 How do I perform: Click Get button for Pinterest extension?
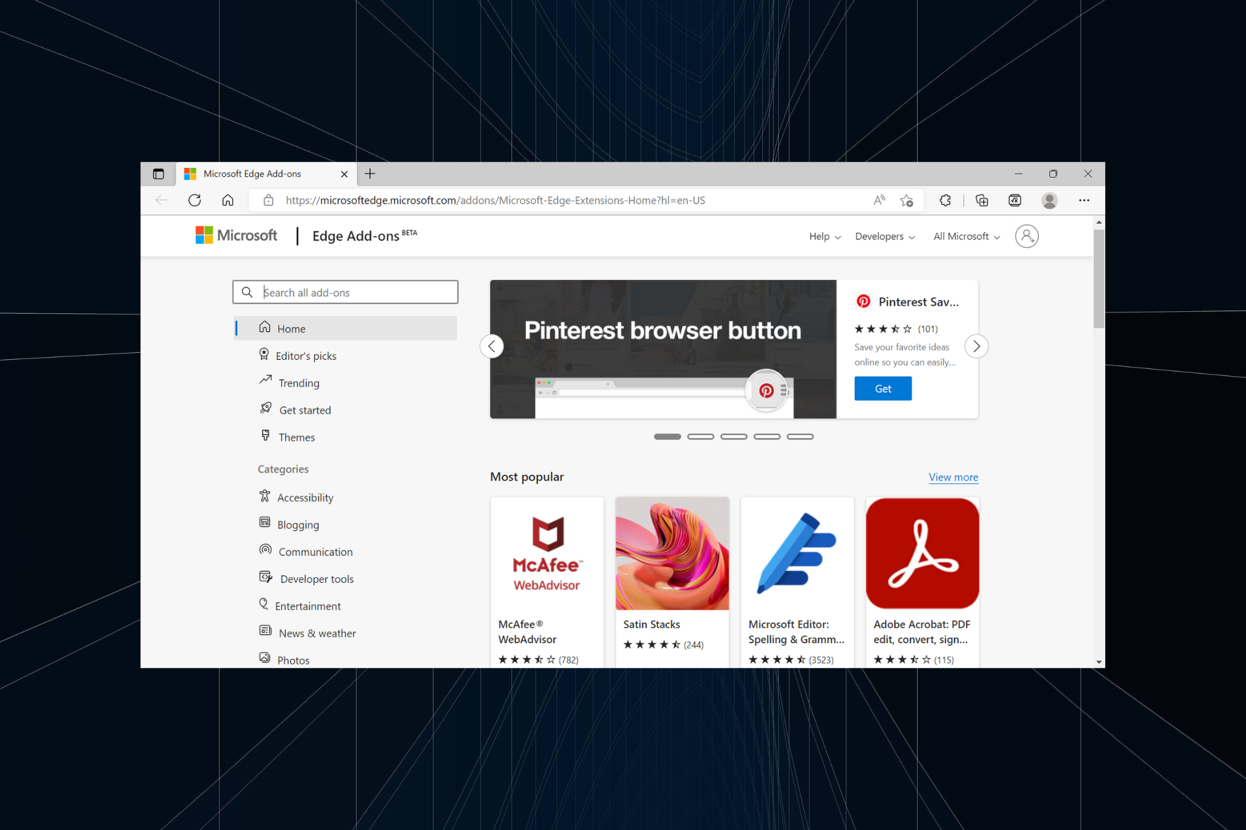[x=882, y=388]
